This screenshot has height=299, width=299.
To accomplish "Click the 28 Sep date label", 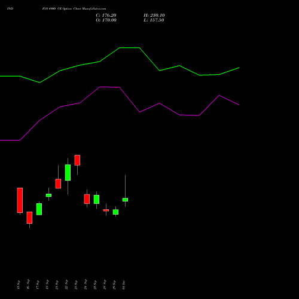I will click(x=105, y=285).
